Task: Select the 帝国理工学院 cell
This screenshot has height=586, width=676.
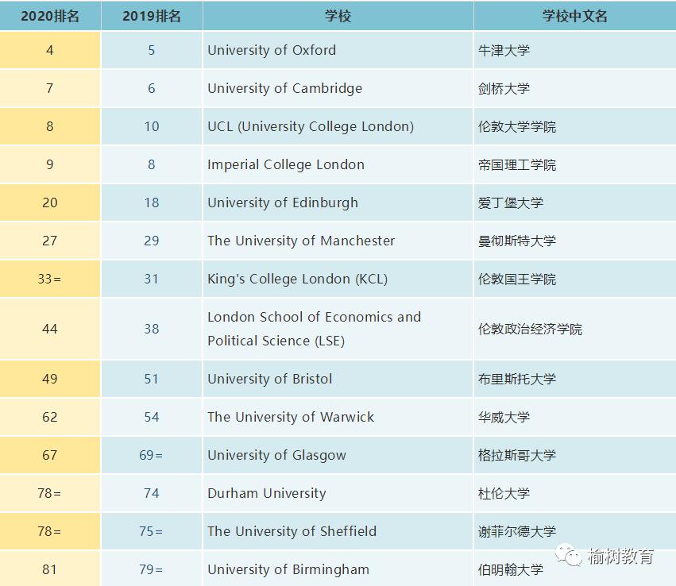Action: pos(574,164)
